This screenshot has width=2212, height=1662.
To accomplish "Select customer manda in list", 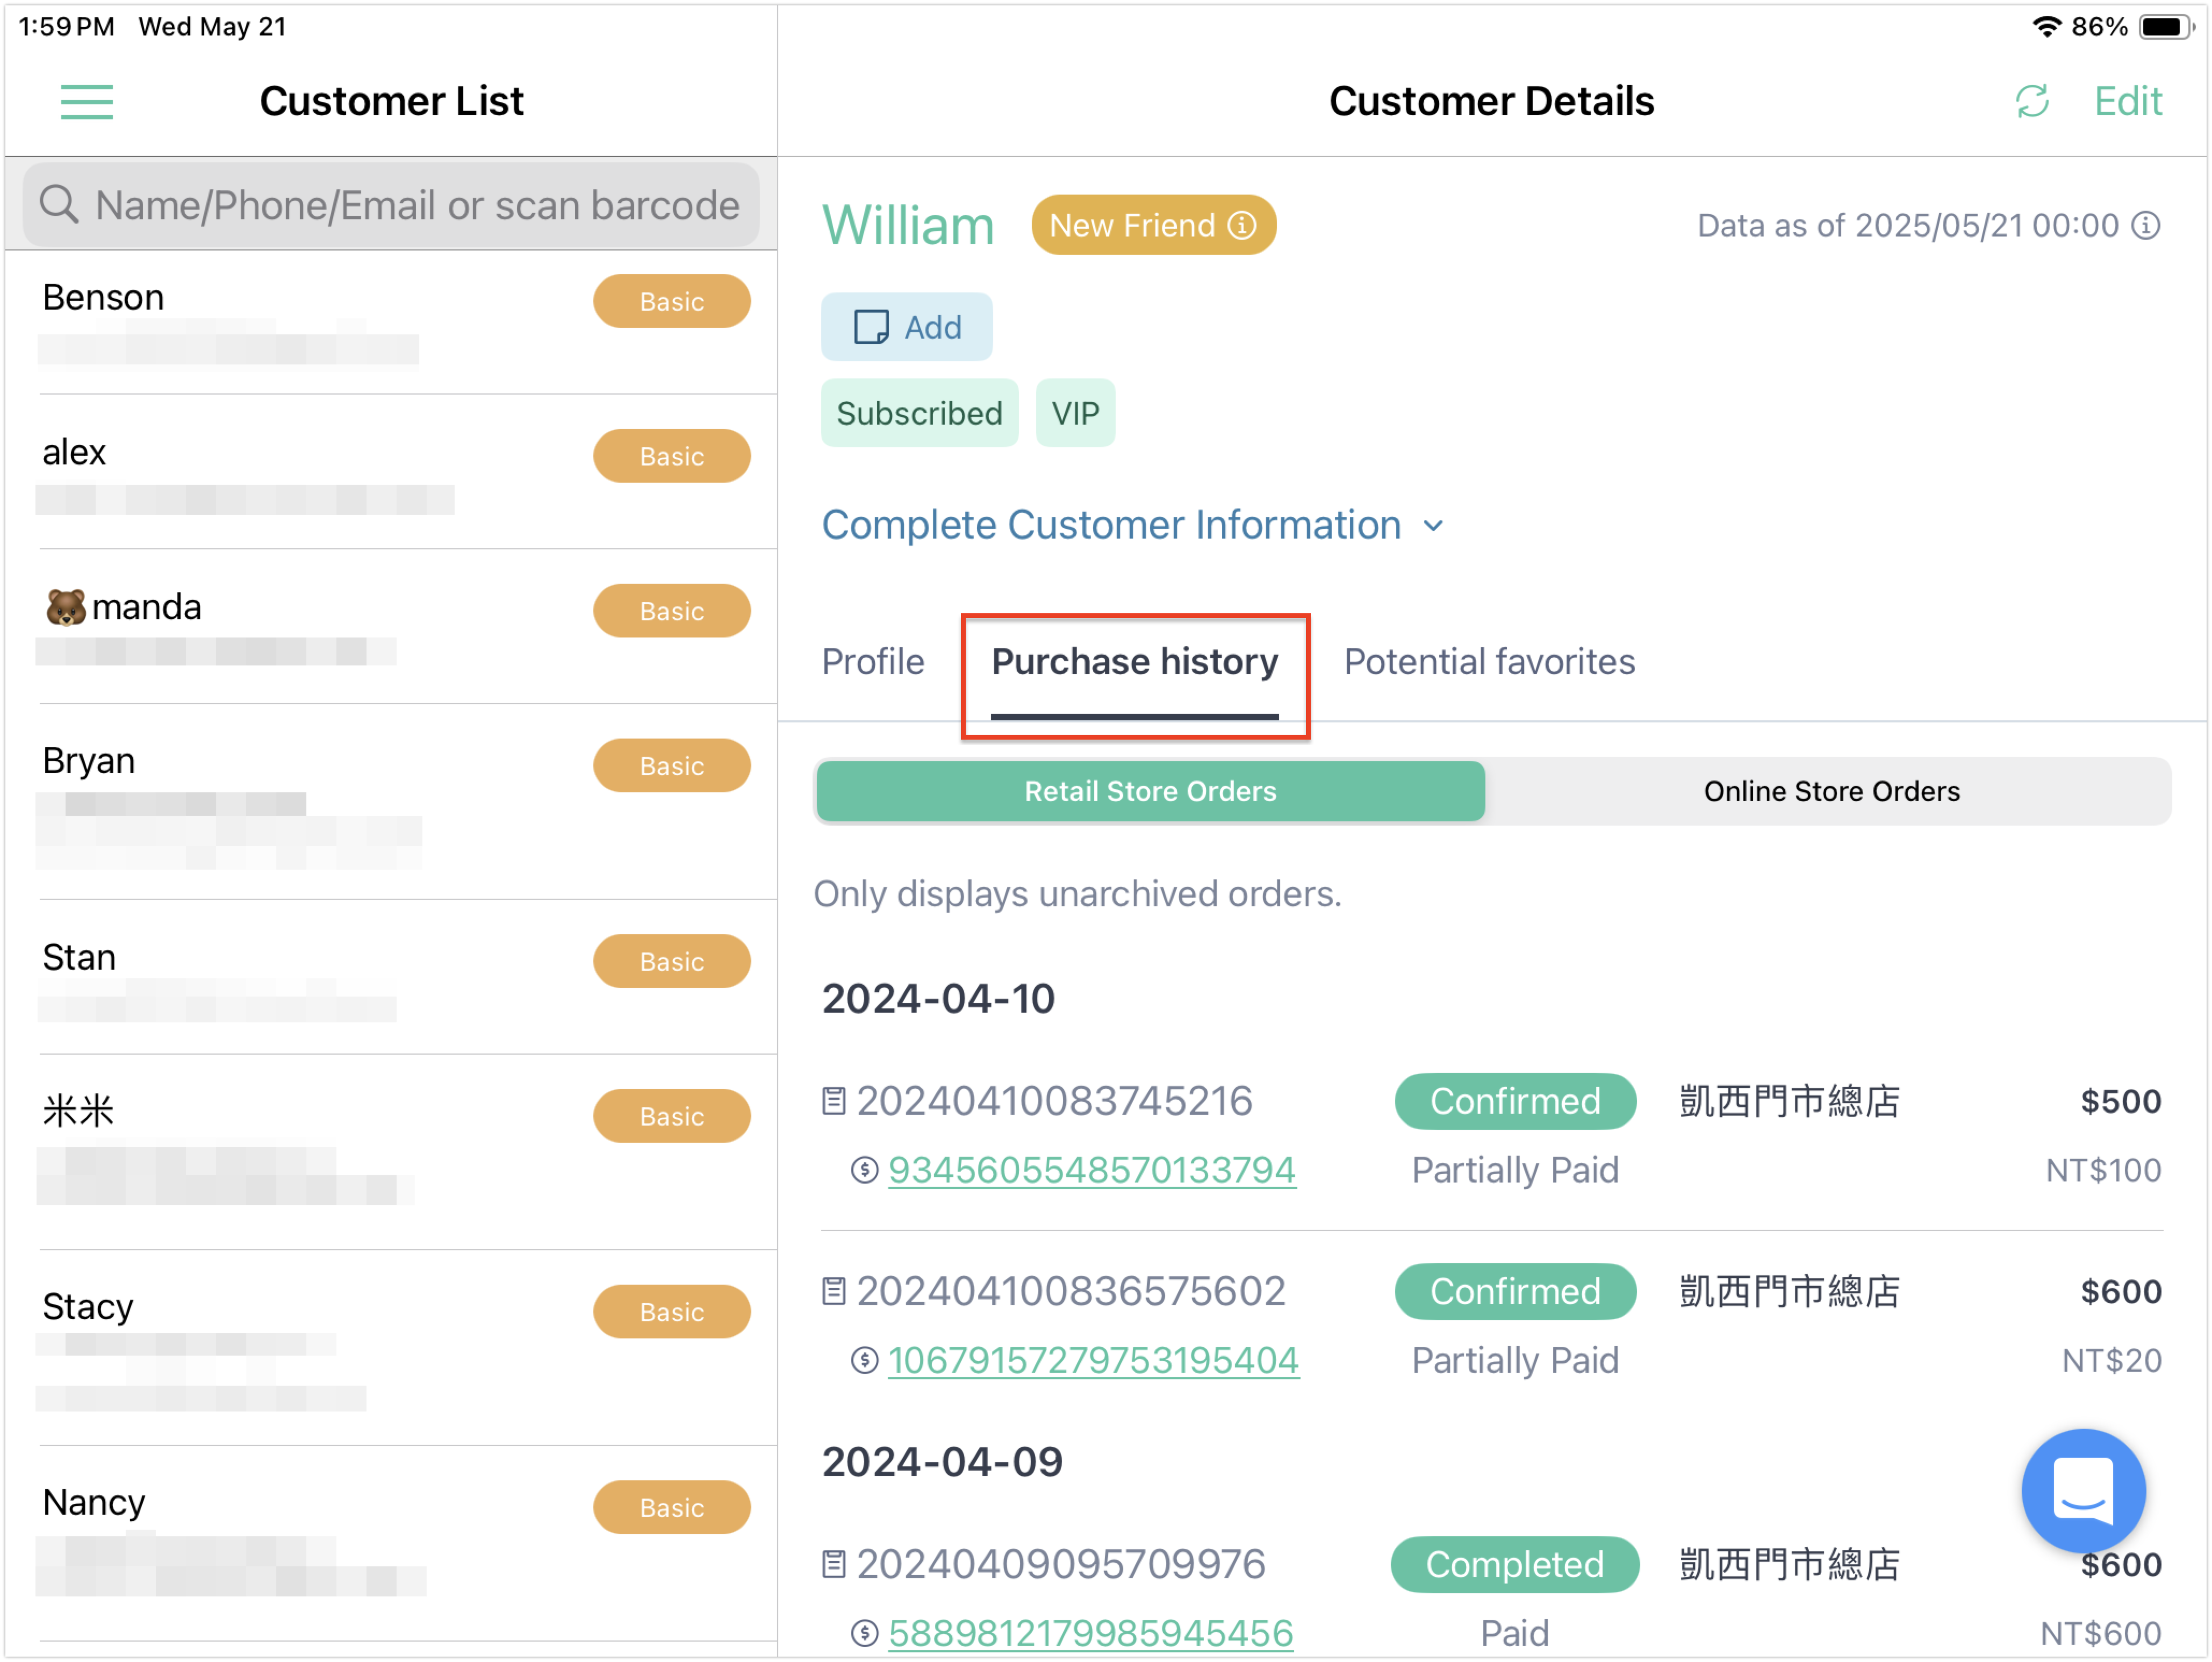I will (391, 627).
